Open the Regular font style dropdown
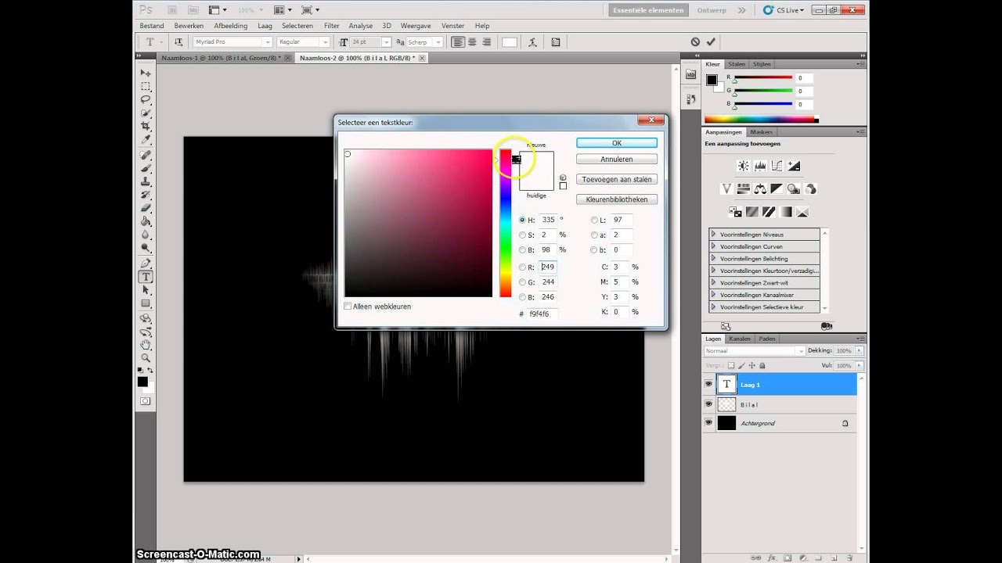Image resolution: width=1002 pixels, height=563 pixels. pyautogui.click(x=326, y=42)
